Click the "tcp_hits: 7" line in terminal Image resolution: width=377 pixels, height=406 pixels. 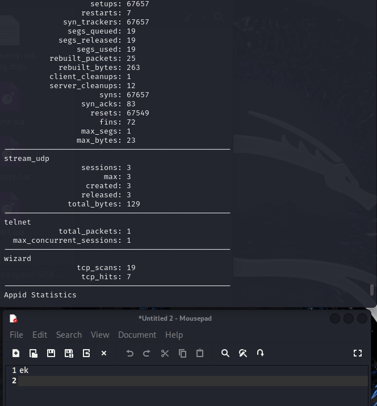coord(106,277)
